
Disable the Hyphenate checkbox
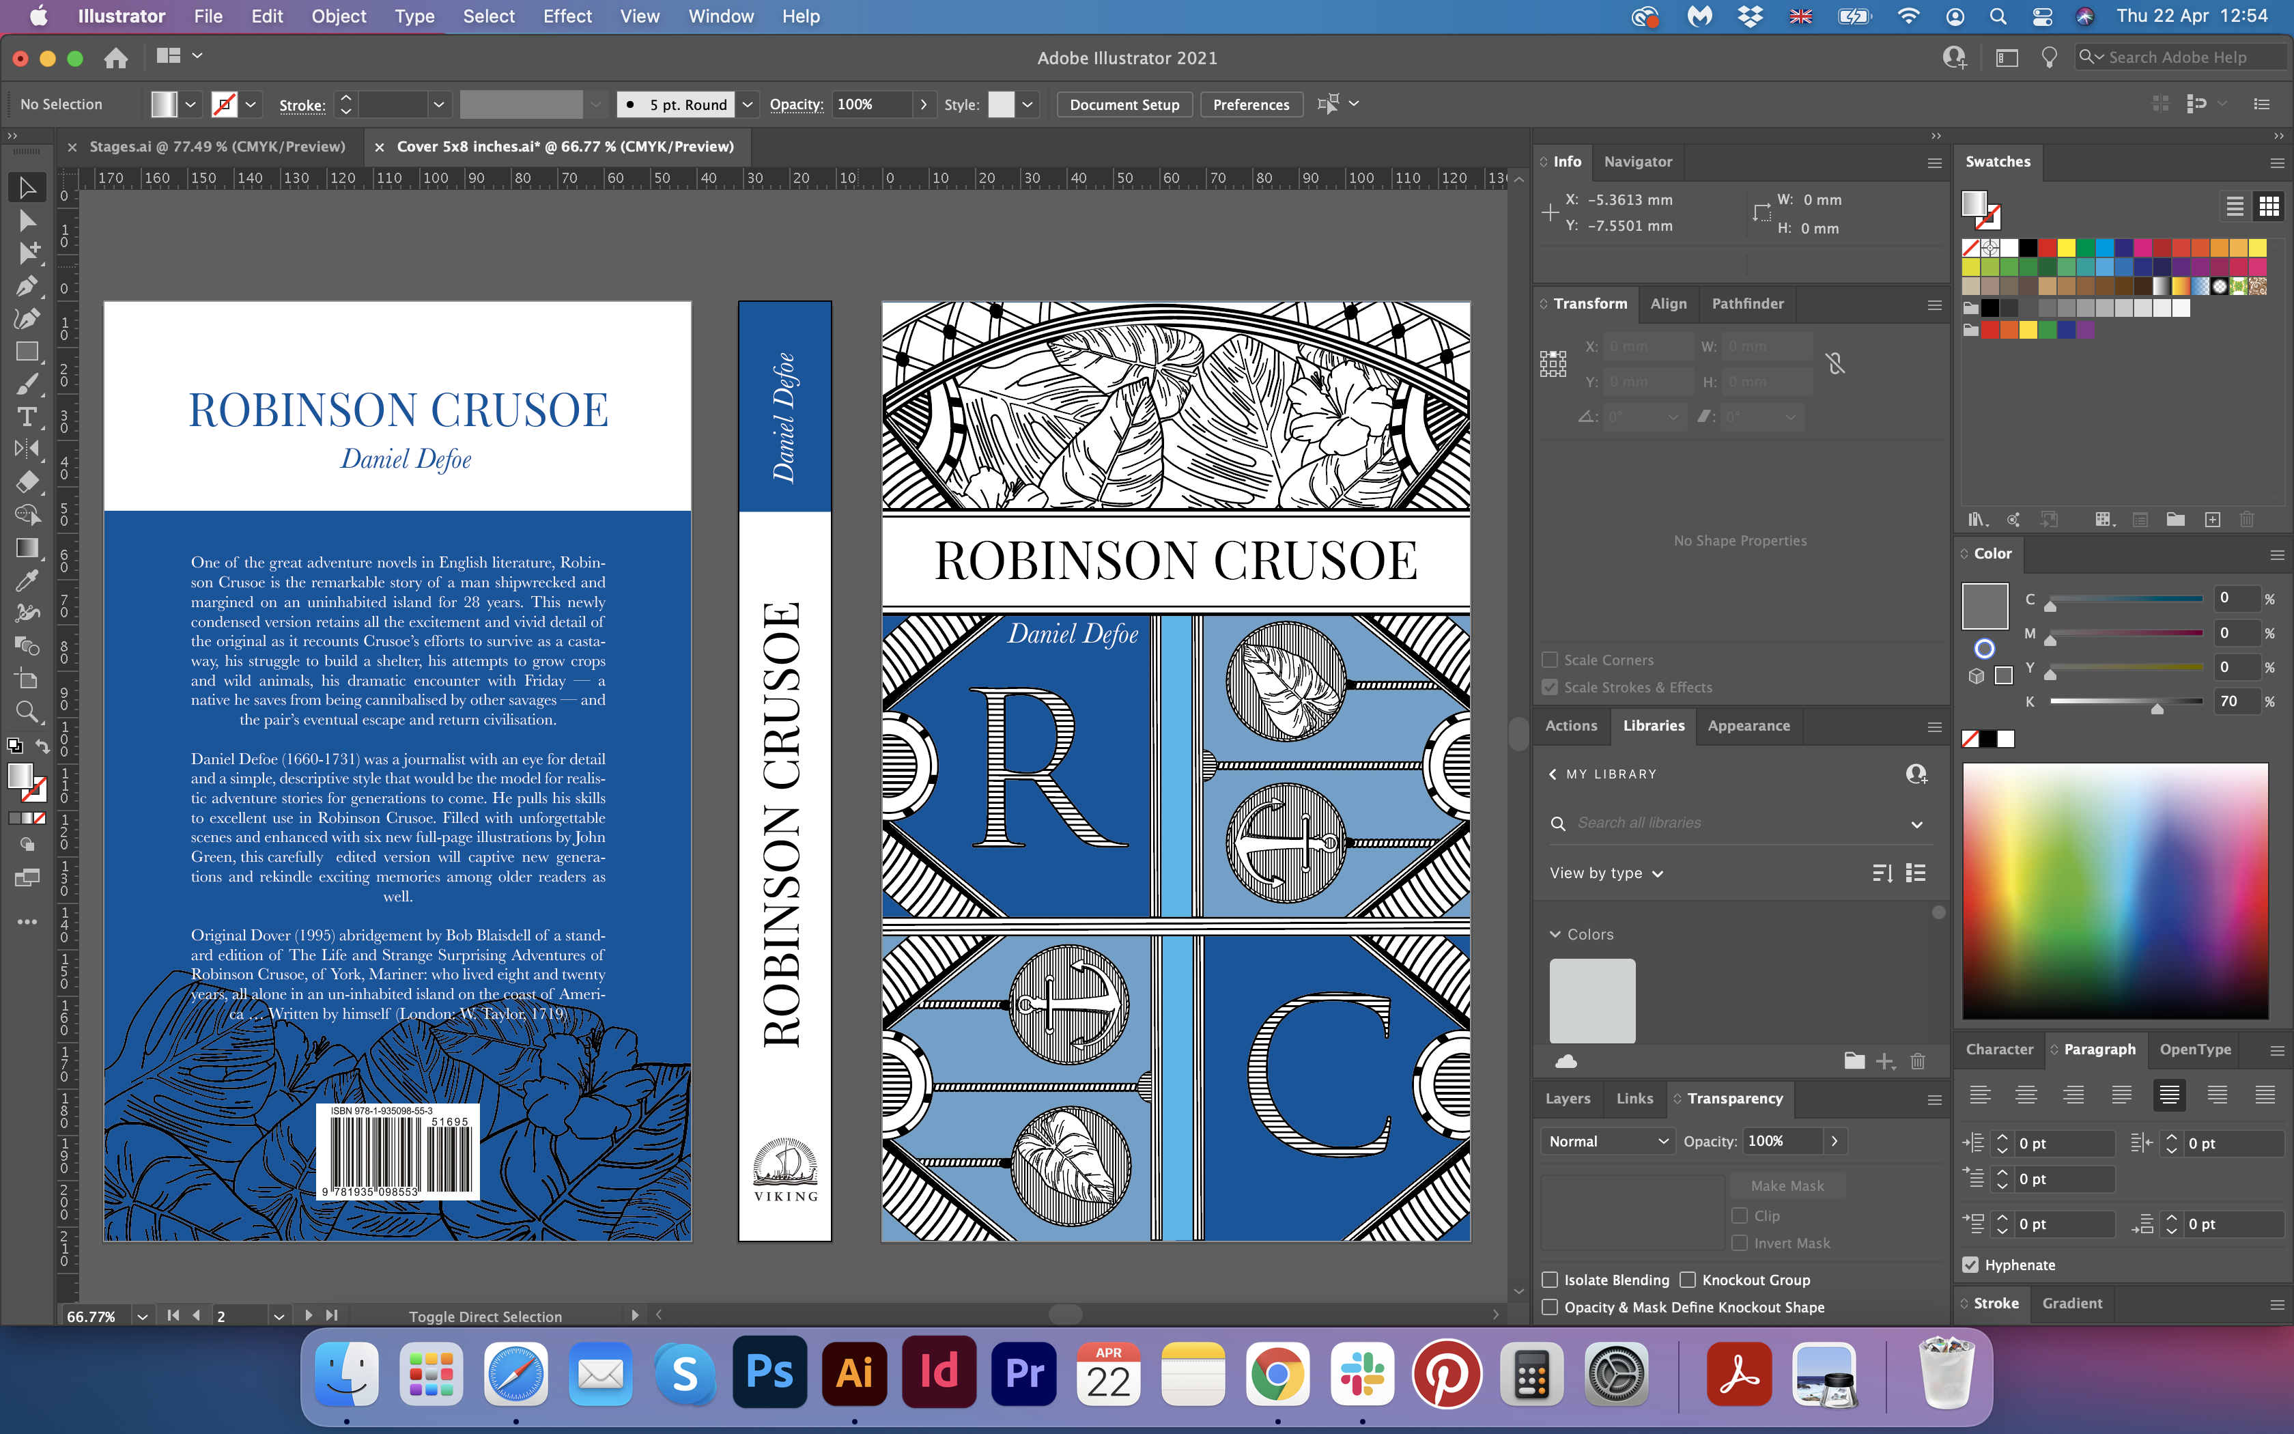pos(1971,1264)
